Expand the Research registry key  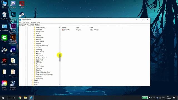click(33, 64)
